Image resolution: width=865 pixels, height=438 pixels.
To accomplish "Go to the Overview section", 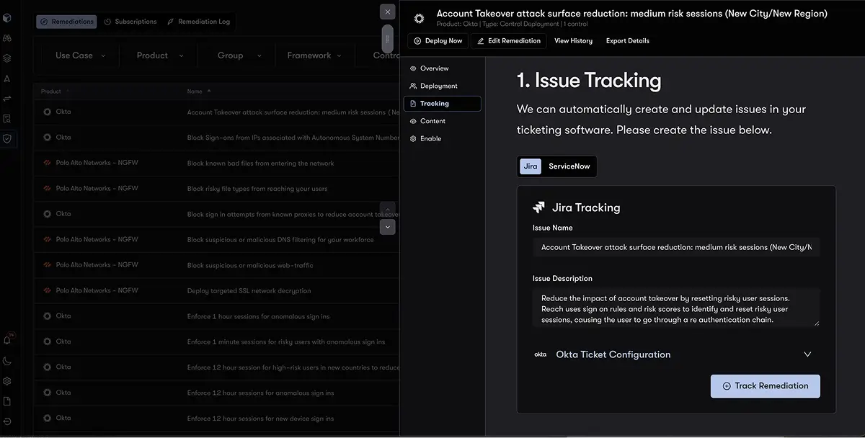I will (442, 68).
